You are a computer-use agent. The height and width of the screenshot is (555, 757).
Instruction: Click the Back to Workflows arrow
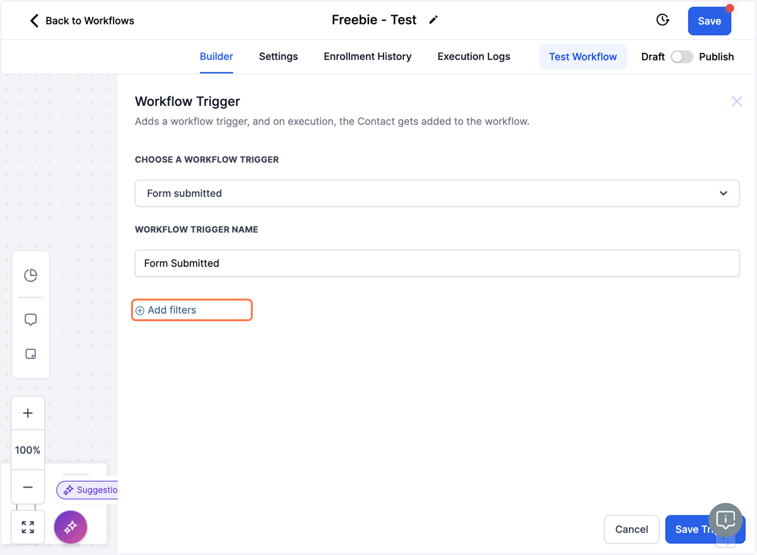(34, 21)
